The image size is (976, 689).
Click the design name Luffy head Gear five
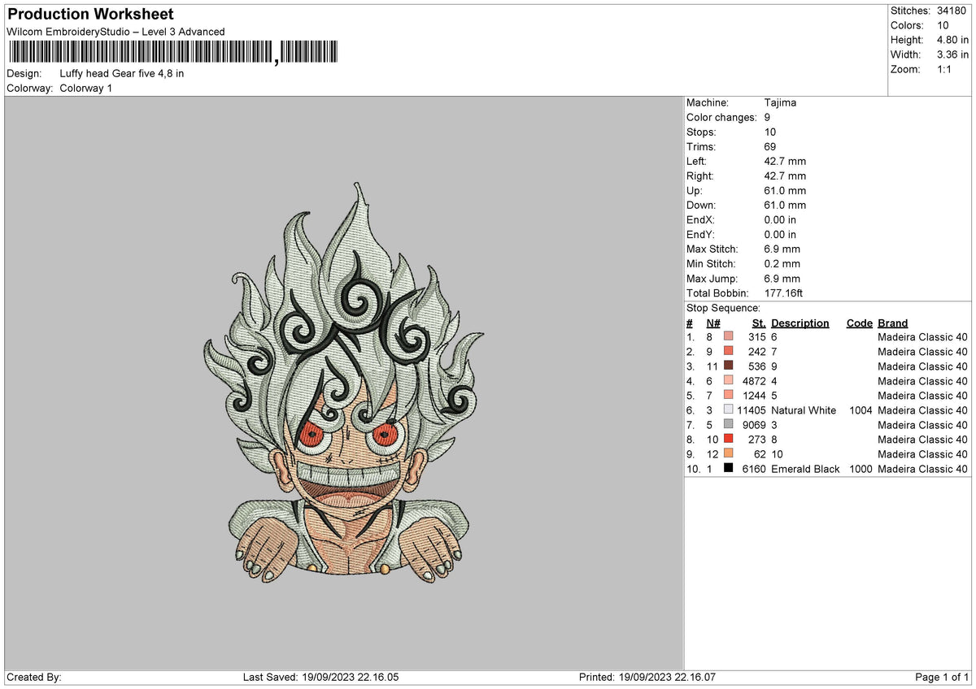122,73
